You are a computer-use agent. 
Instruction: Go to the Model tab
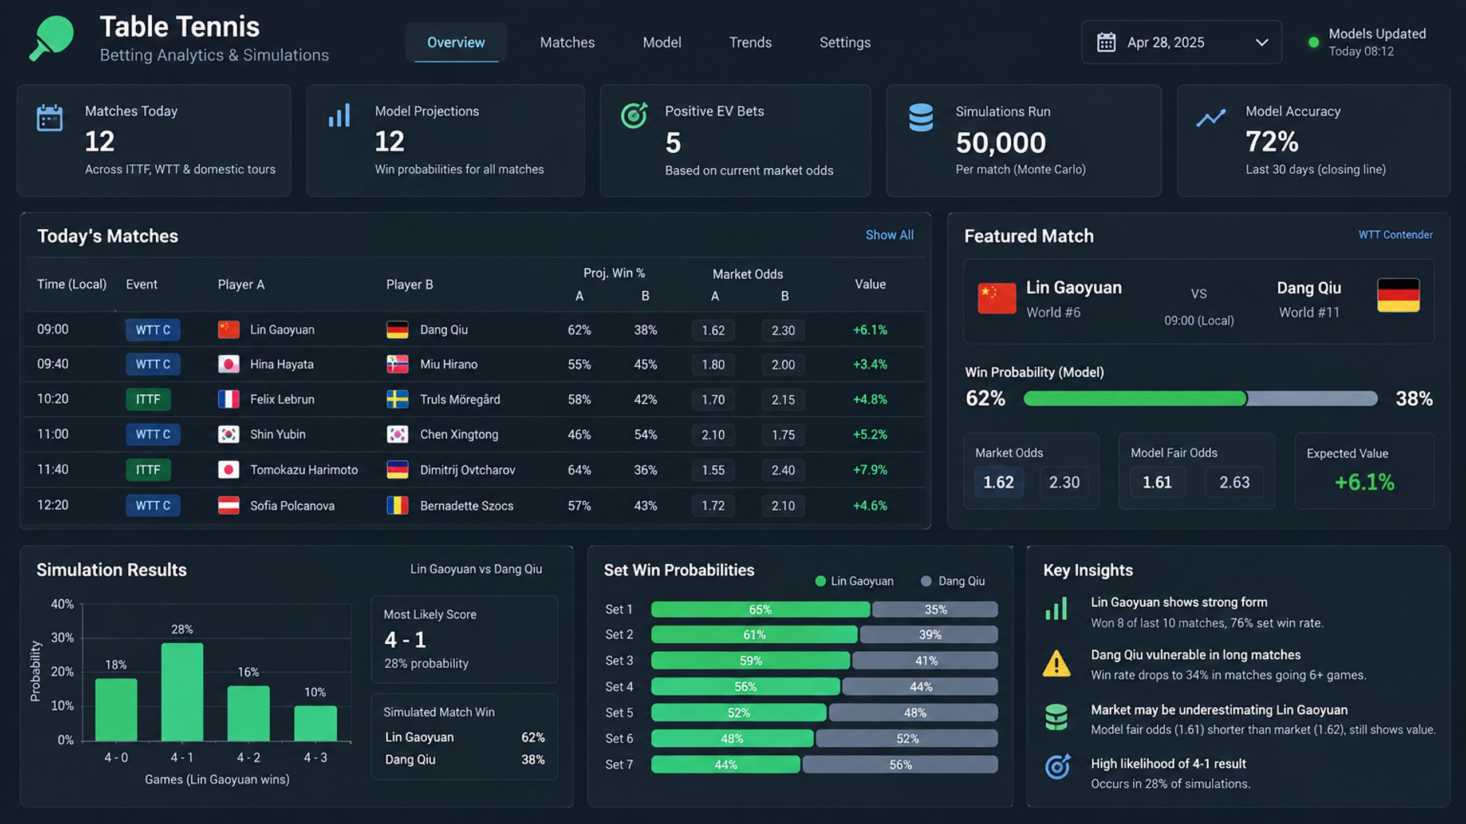661,42
